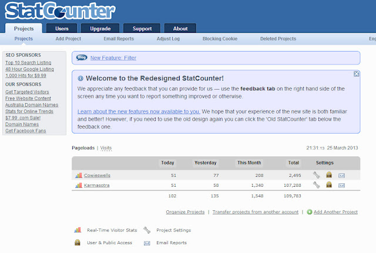Open Karmasotra user access padlock icon
This screenshot has width=376, height=253.
click(329, 184)
